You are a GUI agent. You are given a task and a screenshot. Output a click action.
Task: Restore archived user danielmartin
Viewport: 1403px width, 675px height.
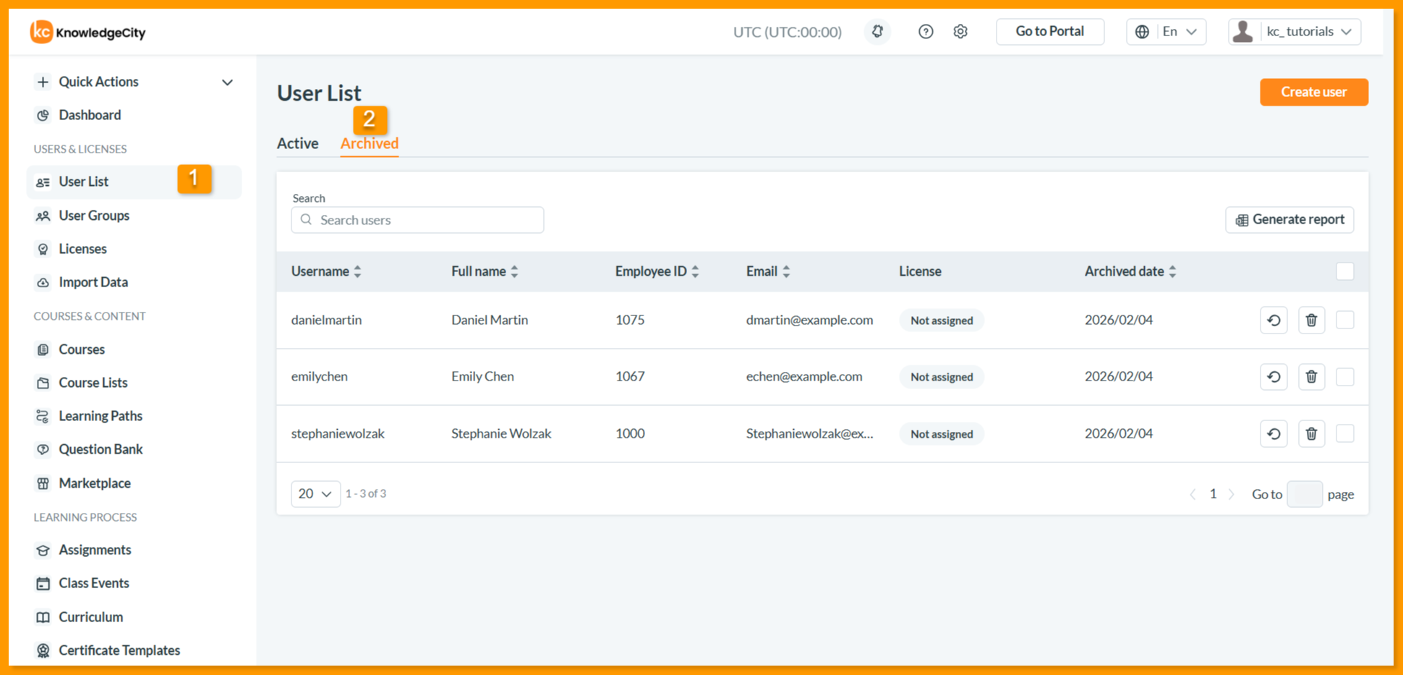pos(1274,320)
